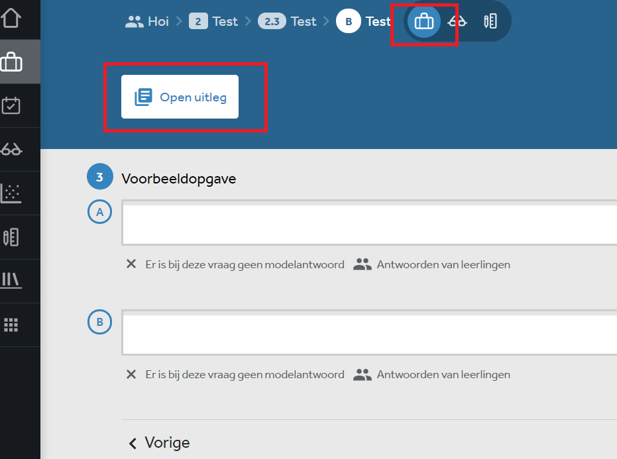This screenshot has height=459, width=617.
Task: Go to the home icon in sidebar
Action: pos(11,18)
